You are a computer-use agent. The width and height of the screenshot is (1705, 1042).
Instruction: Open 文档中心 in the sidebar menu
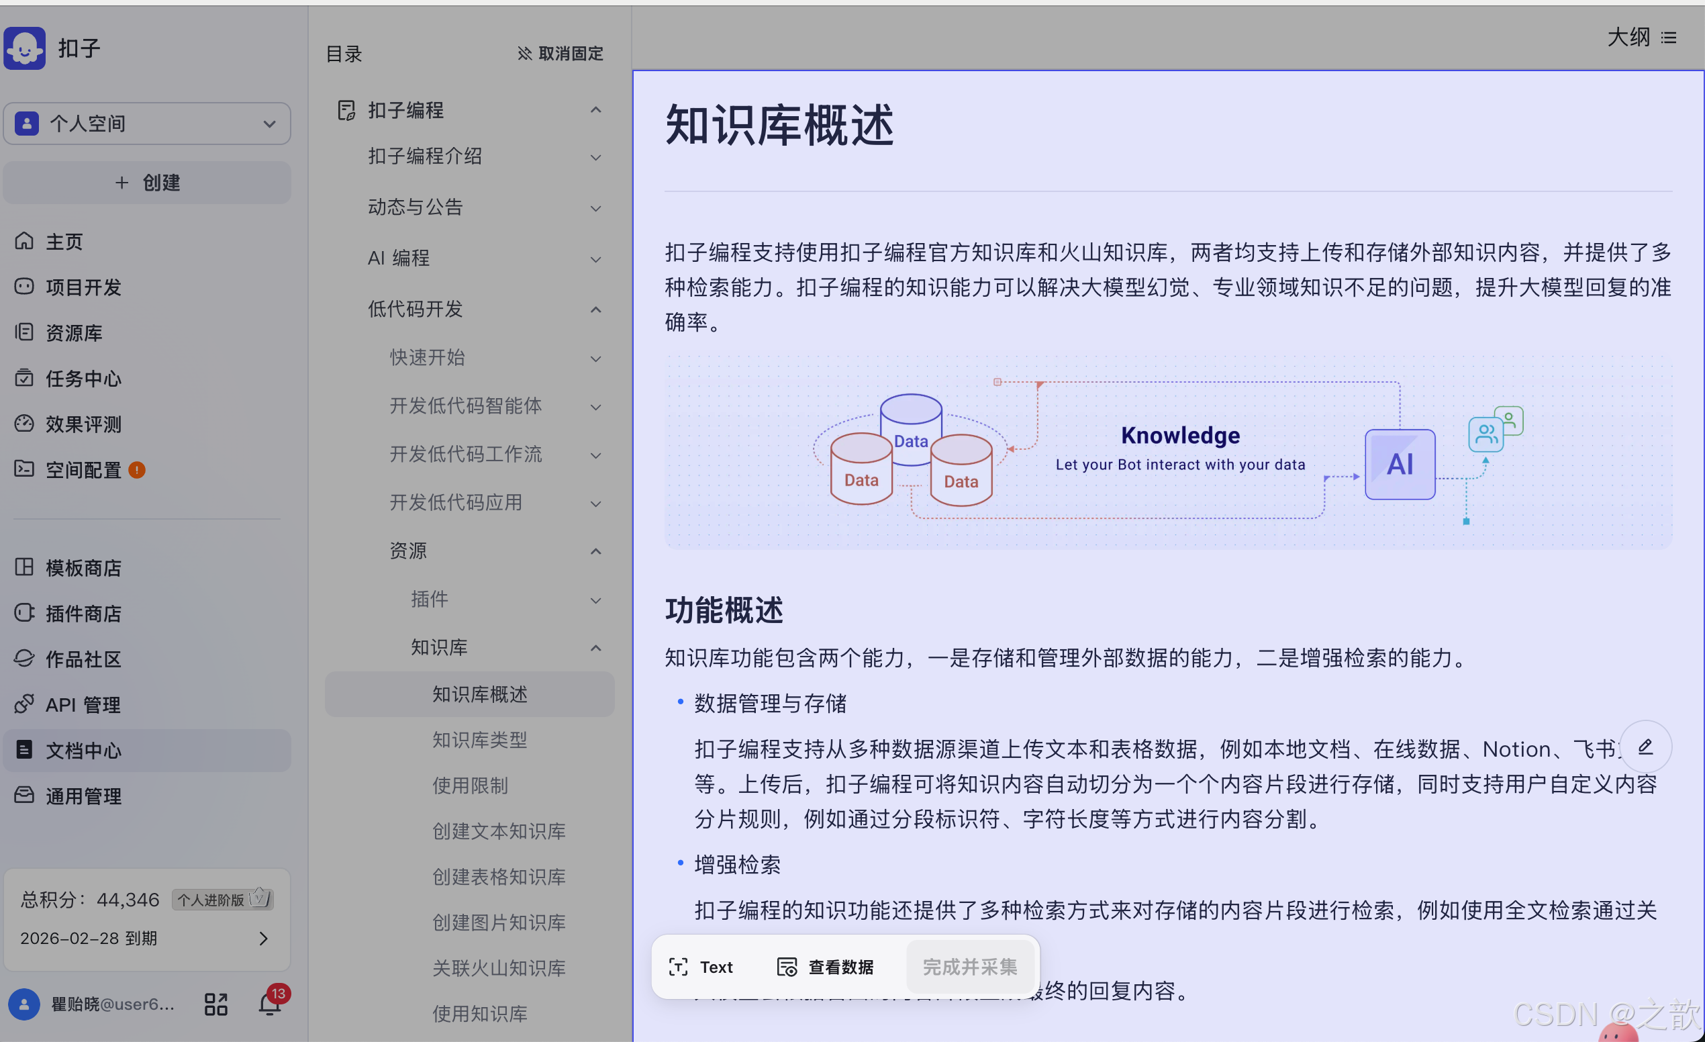pyautogui.click(x=82, y=750)
